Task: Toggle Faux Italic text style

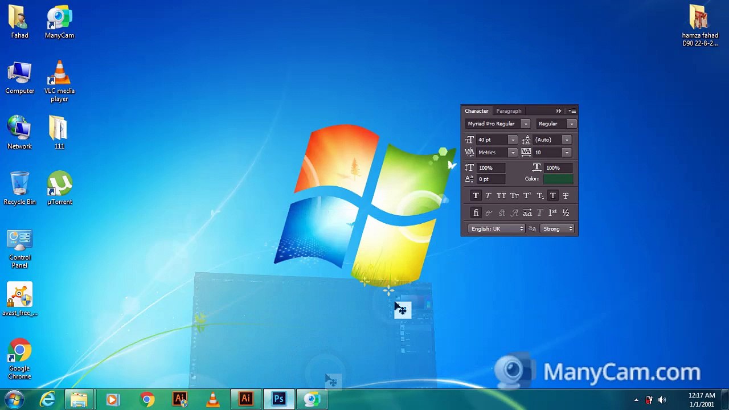Action: [x=488, y=196]
